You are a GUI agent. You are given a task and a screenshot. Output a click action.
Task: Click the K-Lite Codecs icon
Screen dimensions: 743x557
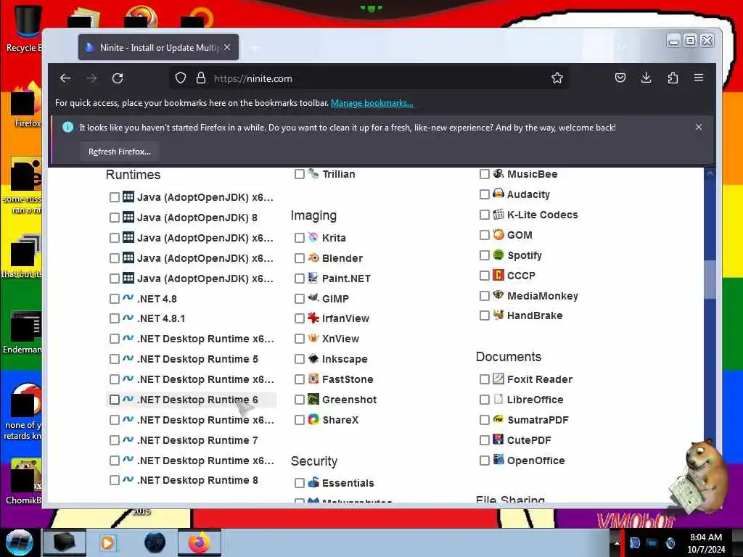(498, 214)
